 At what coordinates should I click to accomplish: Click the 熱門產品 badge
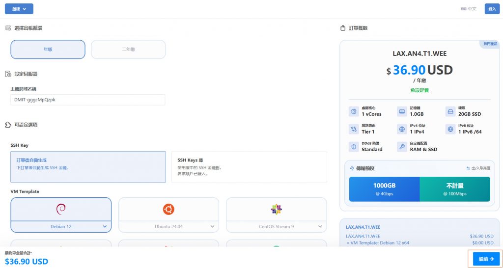[x=490, y=44]
